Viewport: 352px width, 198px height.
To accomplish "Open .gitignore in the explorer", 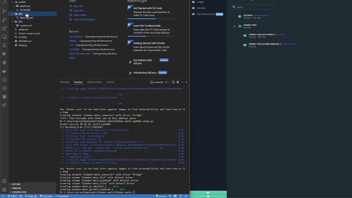I will tap(23, 29).
